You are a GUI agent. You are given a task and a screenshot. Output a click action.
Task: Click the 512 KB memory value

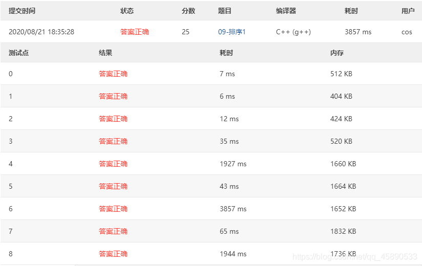point(341,74)
